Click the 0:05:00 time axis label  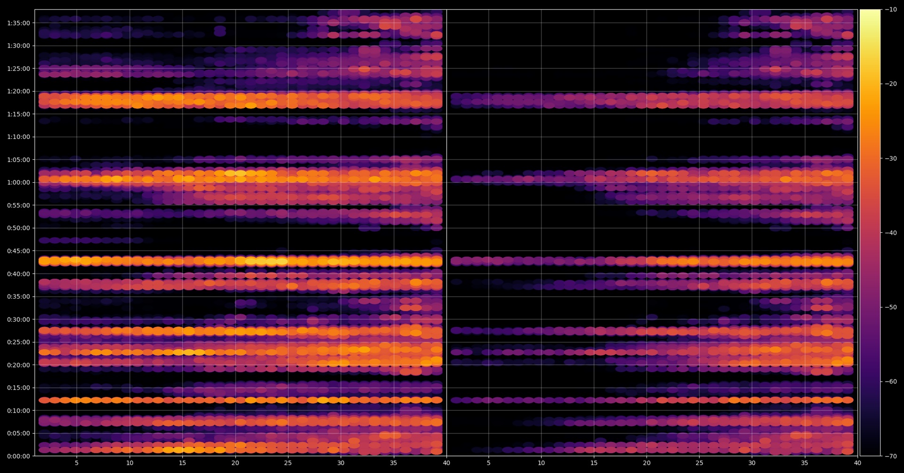[x=18, y=433]
